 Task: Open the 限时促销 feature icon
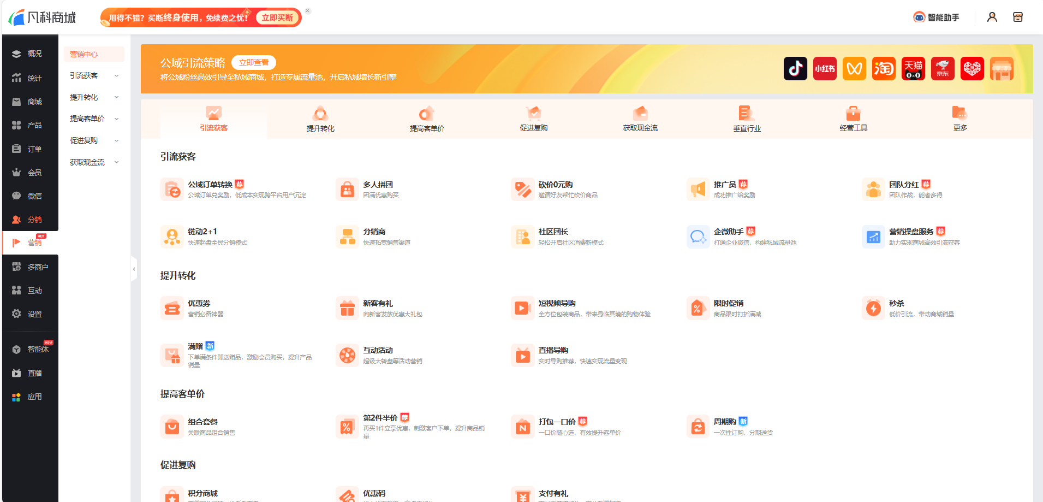(x=698, y=308)
